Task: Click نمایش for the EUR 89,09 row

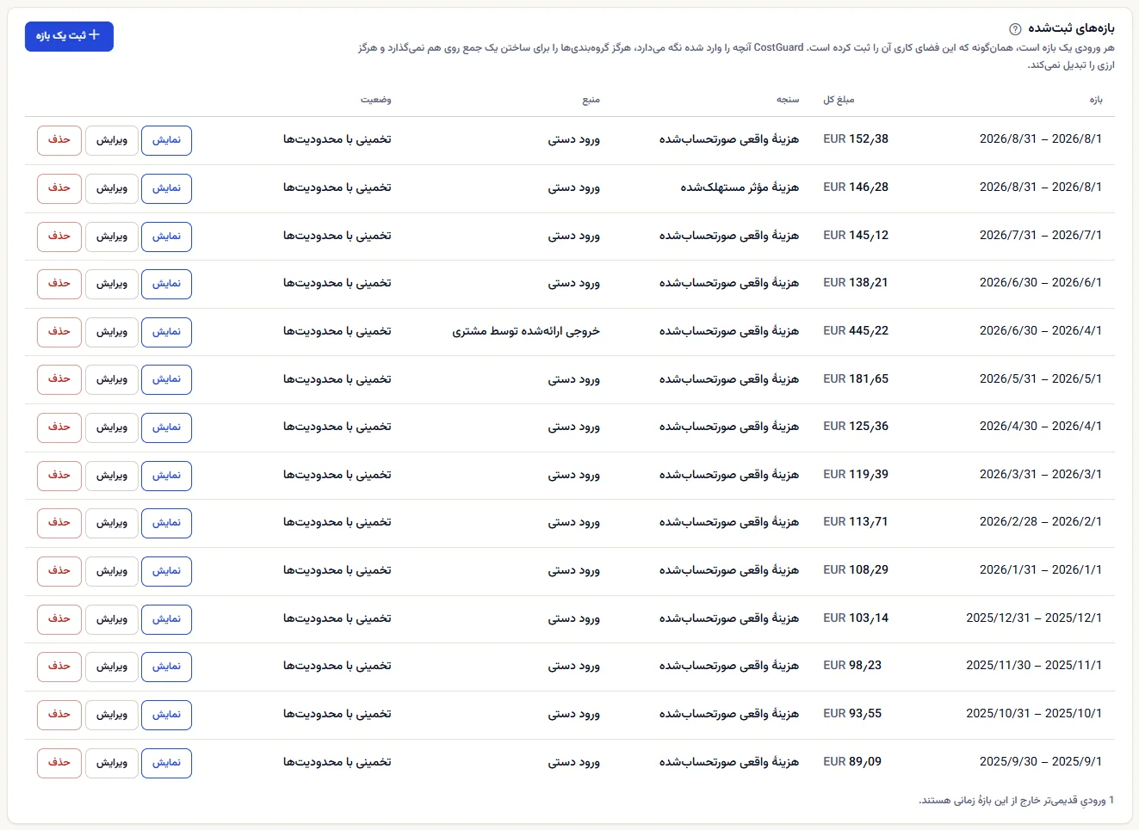Action: (x=166, y=763)
